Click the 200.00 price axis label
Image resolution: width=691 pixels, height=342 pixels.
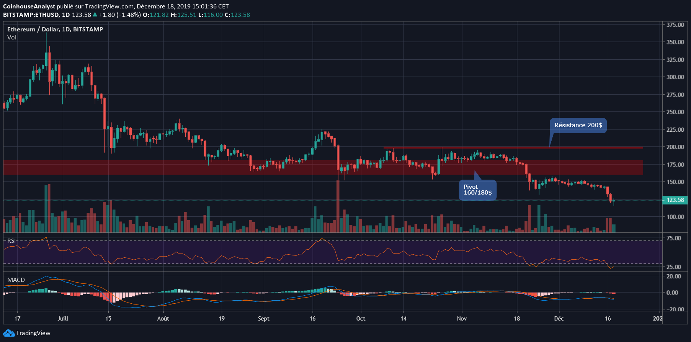coord(675,147)
